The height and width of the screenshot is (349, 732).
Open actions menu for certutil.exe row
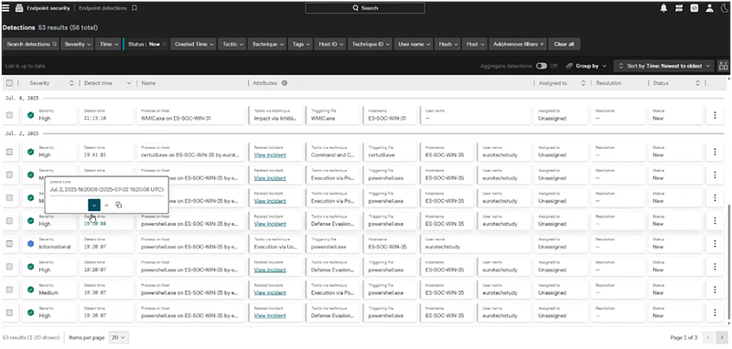(715, 152)
